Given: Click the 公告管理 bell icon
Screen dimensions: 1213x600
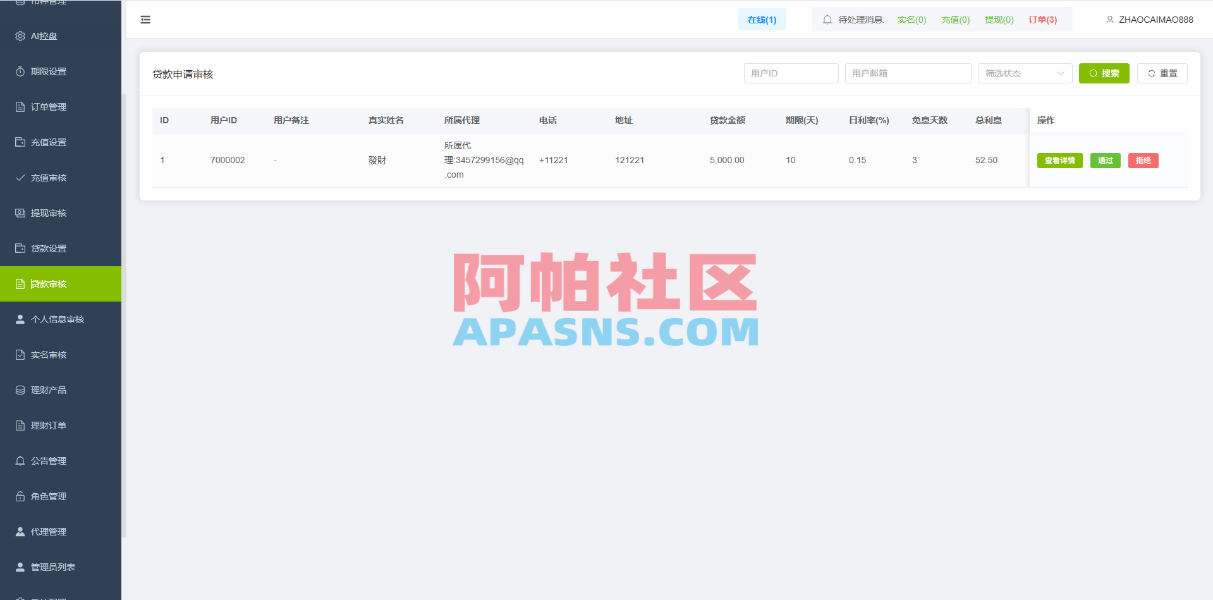Looking at the screenshot, I should [20, 461].
